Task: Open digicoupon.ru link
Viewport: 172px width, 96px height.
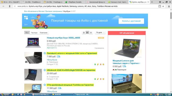Action: pos(52,48)
